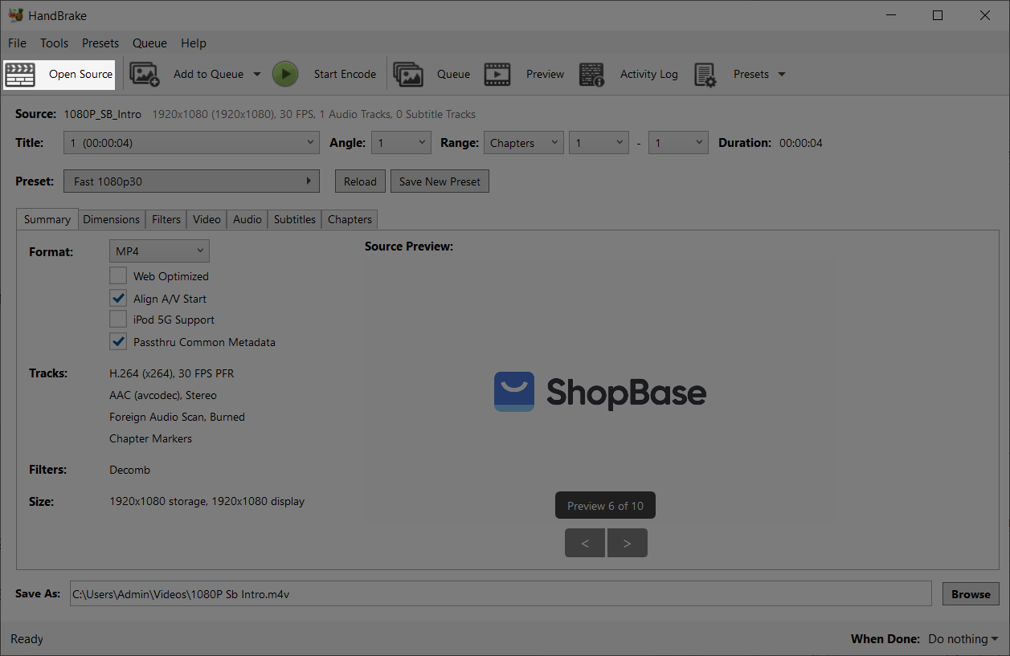Click the Add to Queue picture icon
The height and width of the screenshot is (656, 1010).
point(145,75)
